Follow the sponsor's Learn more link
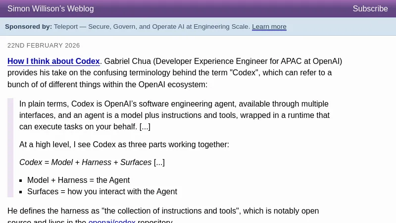396x223 pixels. pyautogui.click(x=269, y=27)
